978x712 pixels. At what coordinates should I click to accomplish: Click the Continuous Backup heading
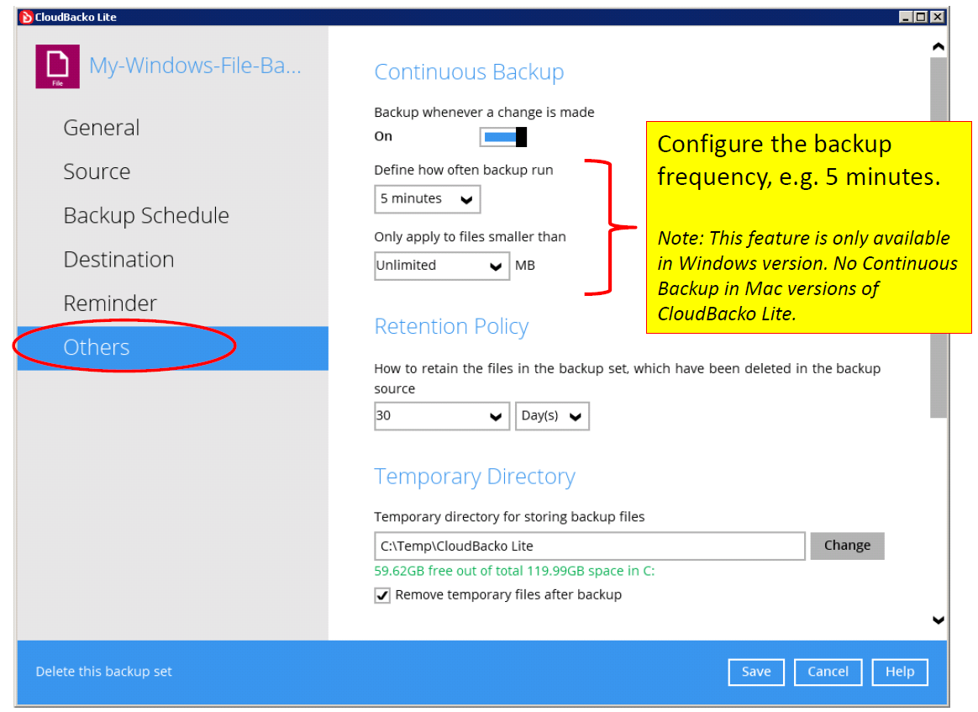469,72
